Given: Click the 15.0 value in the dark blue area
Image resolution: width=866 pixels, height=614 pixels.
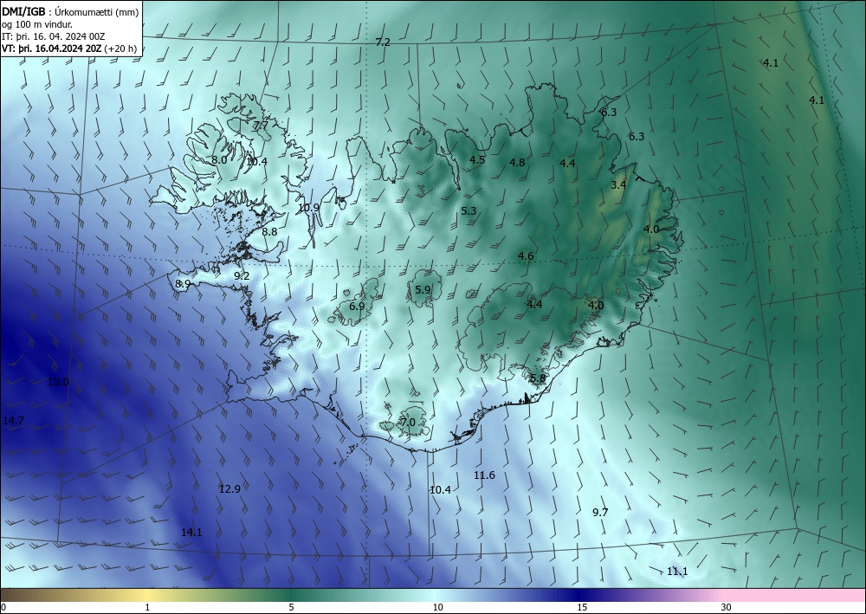Looking at the screenshot, I should coord(58,382).
